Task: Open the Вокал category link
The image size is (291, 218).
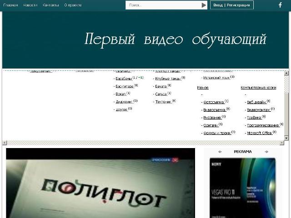Action: (120, 94)
